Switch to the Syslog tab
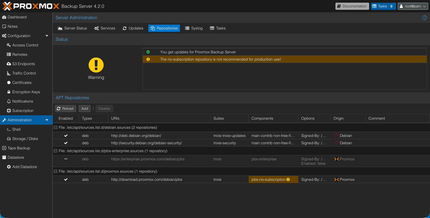 tap(194, 28)
